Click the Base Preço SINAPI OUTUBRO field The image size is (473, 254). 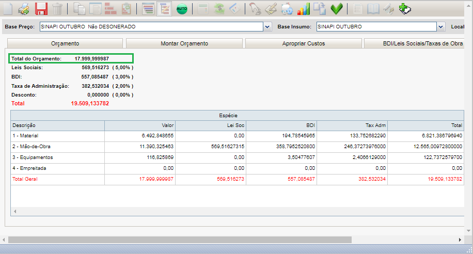point(152,26)
